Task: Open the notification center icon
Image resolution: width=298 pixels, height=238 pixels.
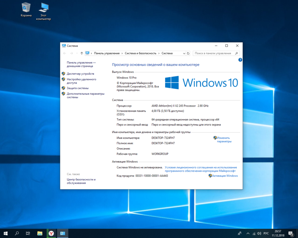Action: 291,234
